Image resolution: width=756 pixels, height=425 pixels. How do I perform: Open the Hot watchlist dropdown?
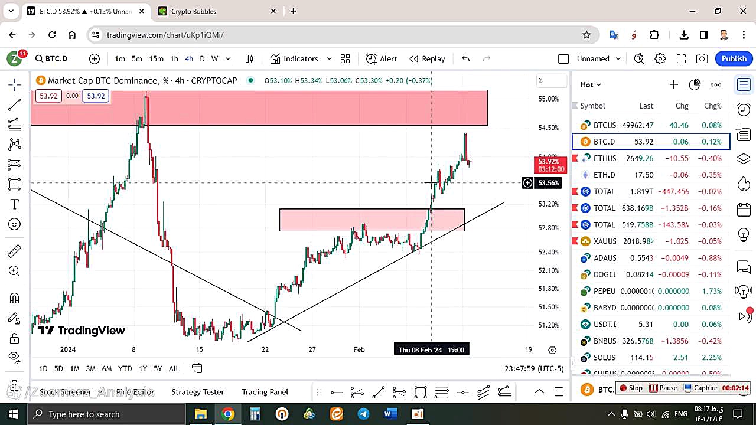[x=591, y=84]
